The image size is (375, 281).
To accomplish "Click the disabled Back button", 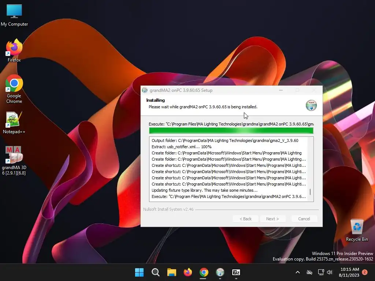I will (245, 219).
